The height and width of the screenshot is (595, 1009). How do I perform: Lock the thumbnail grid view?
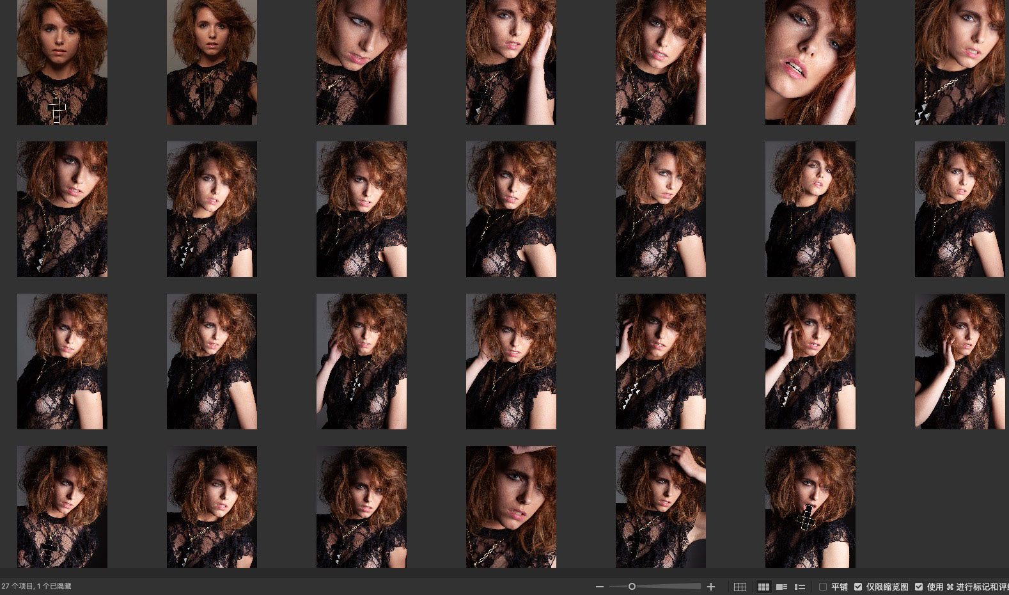(x=740, y=587)
